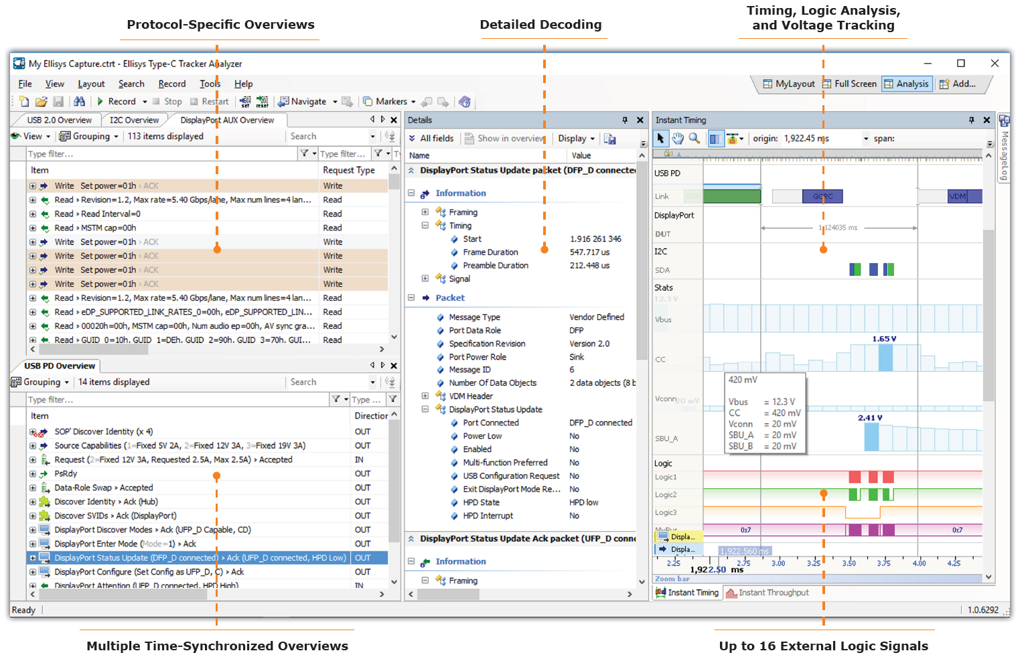The height and width of the screenshot is (657, 1022).
Task: Open the Markers dropdown
Action: [x=413, y=102]
